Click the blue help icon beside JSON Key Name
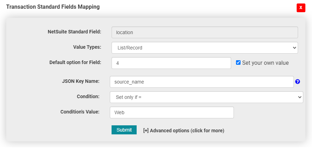This screenshot has height=157, width=312. (x=297, y=82)
